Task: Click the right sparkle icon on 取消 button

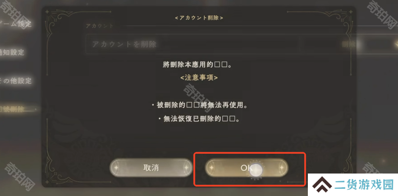Action: tap(186, 168)
